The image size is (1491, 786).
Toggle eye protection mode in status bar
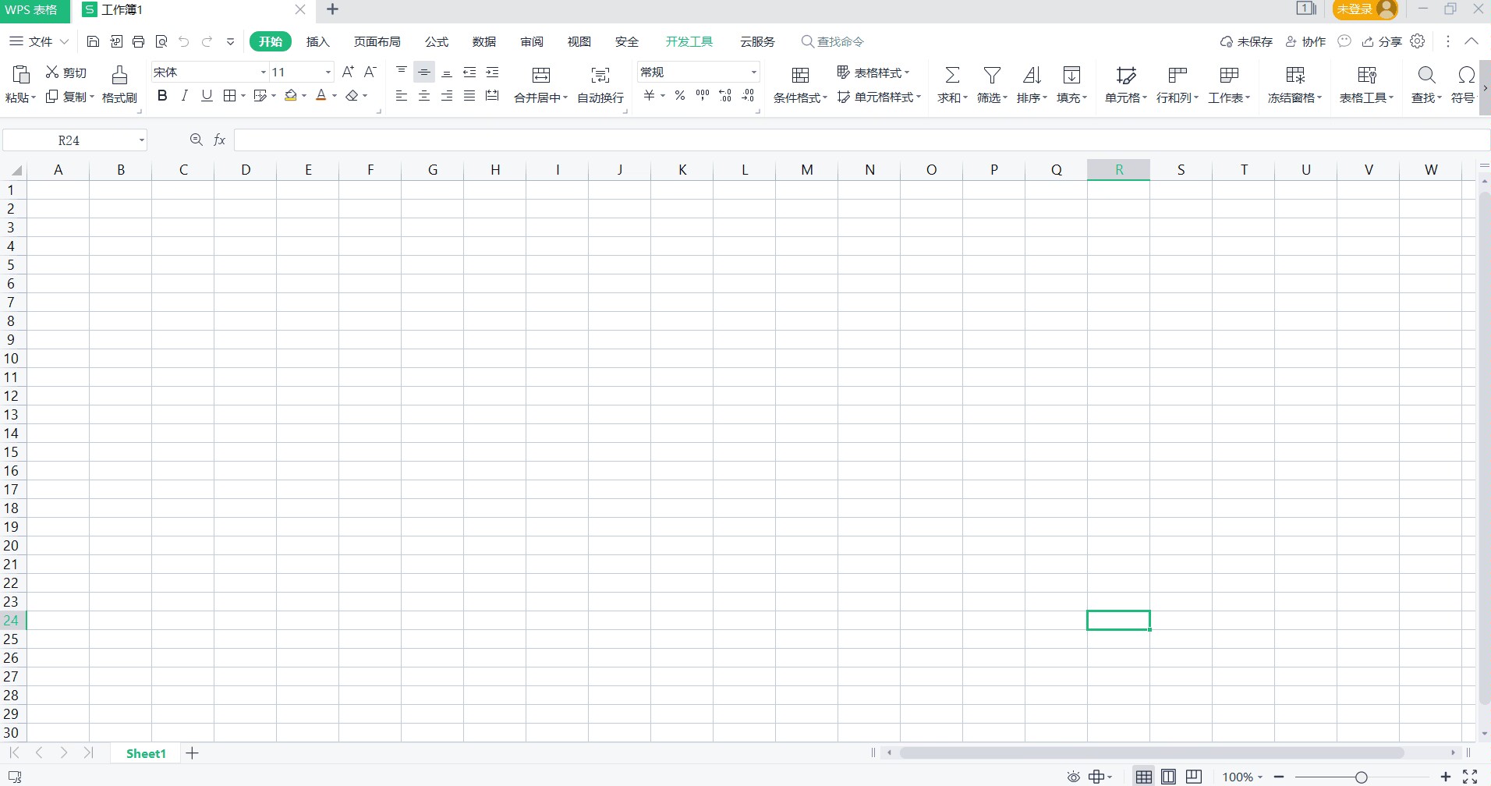click(x=1074, y=777)
